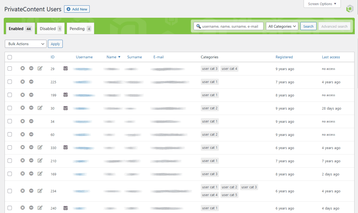Image resolution: width=358 pixels, height=213 pixels.
Task: Toggle the select-all checkbox in table header
Action: point(10,57)
